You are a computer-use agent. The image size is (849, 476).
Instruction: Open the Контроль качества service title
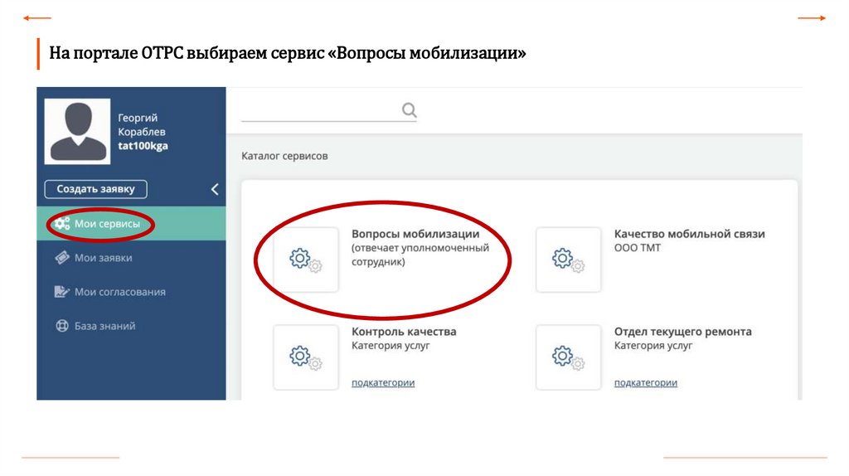coord(404,332)
